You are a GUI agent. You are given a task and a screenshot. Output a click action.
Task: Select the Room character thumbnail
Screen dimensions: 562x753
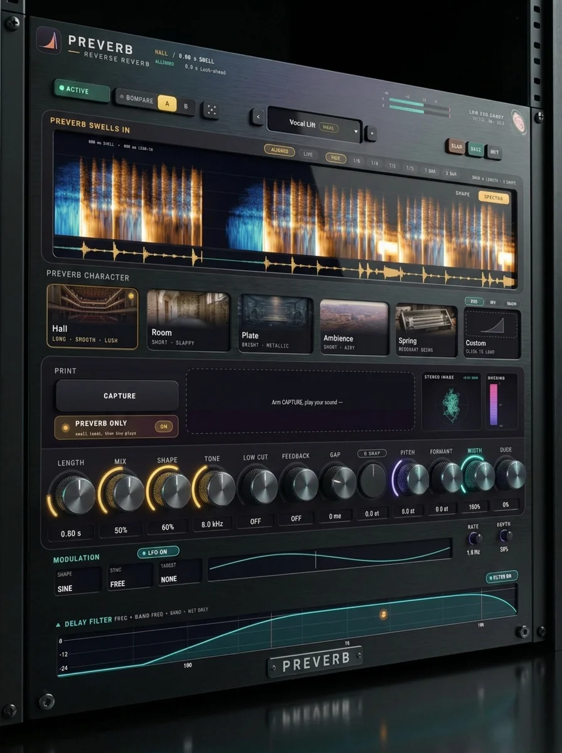pyautogui.click(x=188, y=320)
